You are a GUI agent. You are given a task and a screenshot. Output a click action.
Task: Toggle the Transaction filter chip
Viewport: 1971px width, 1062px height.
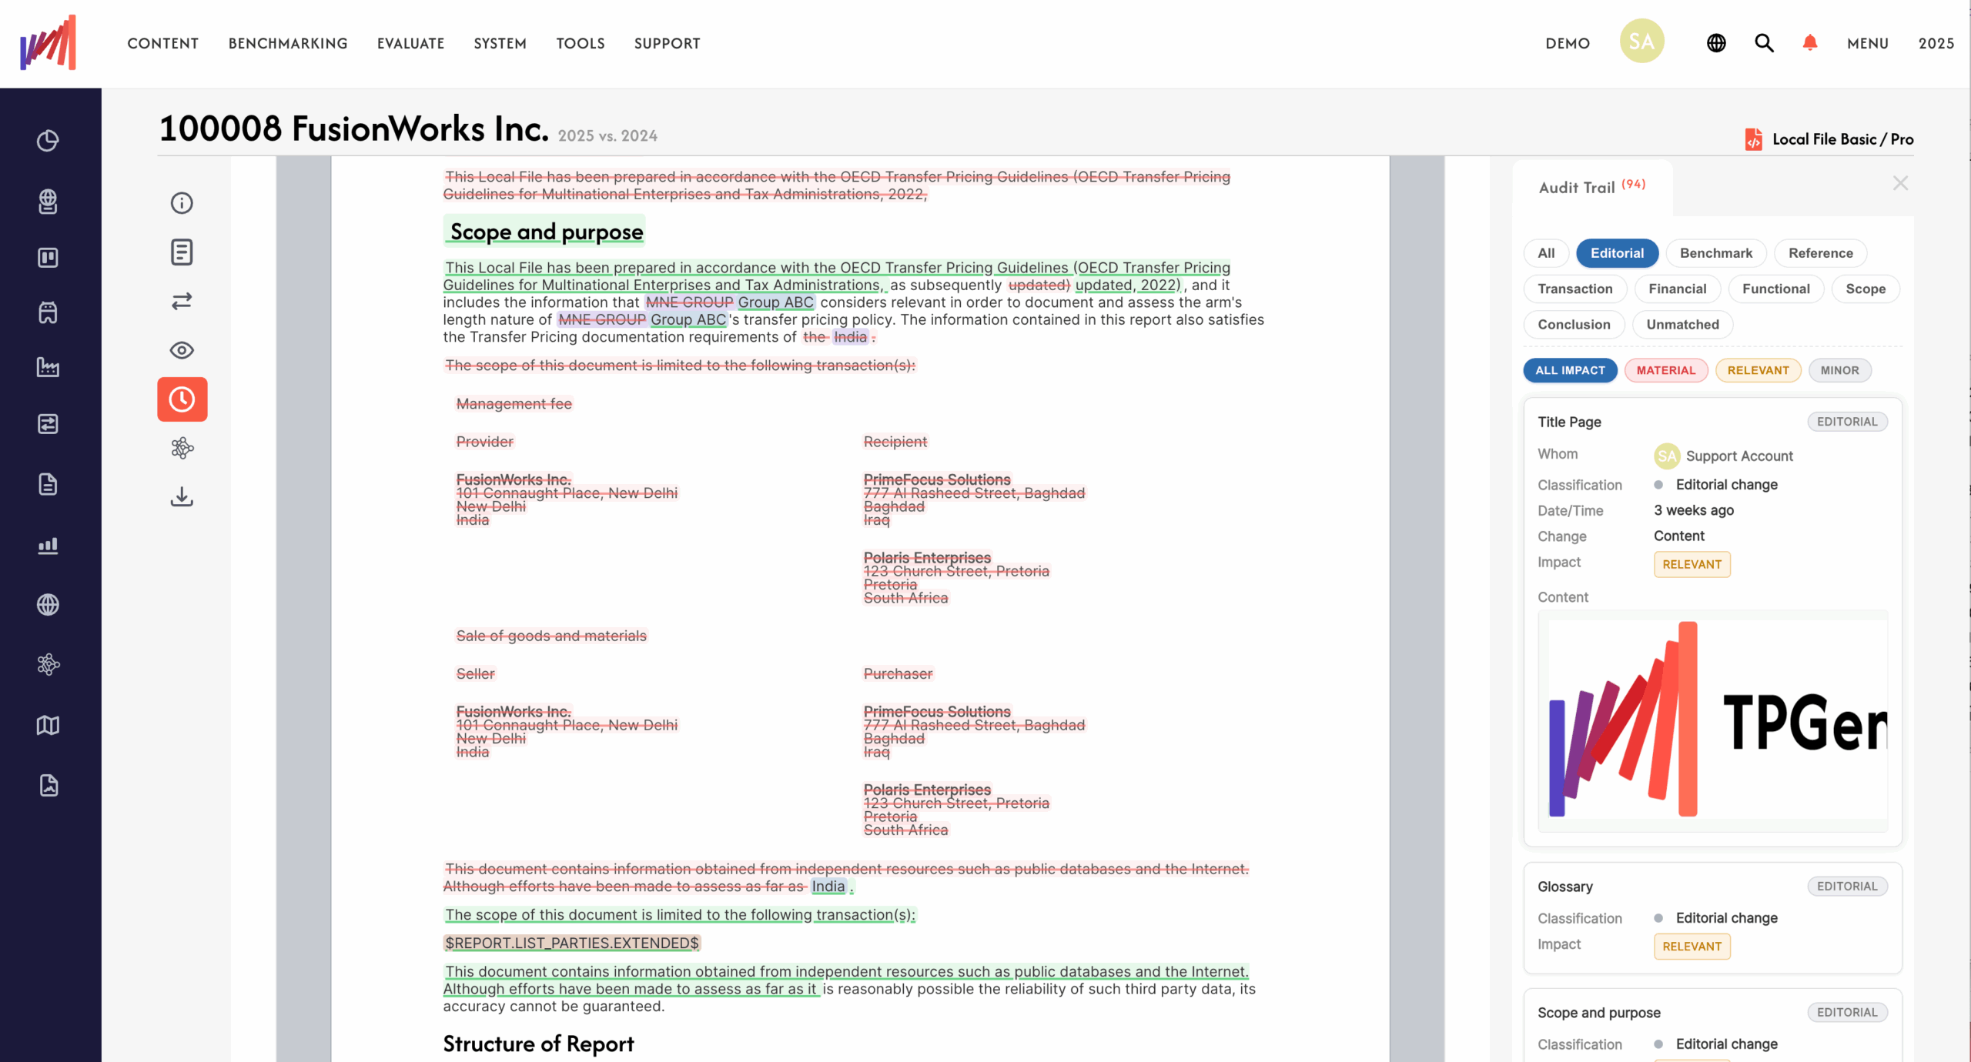click(x=1575, y=289)
